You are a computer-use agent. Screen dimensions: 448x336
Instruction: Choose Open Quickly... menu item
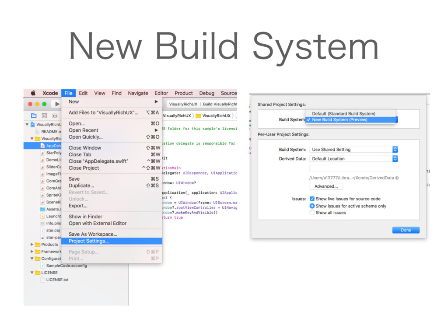click(112, 137)
